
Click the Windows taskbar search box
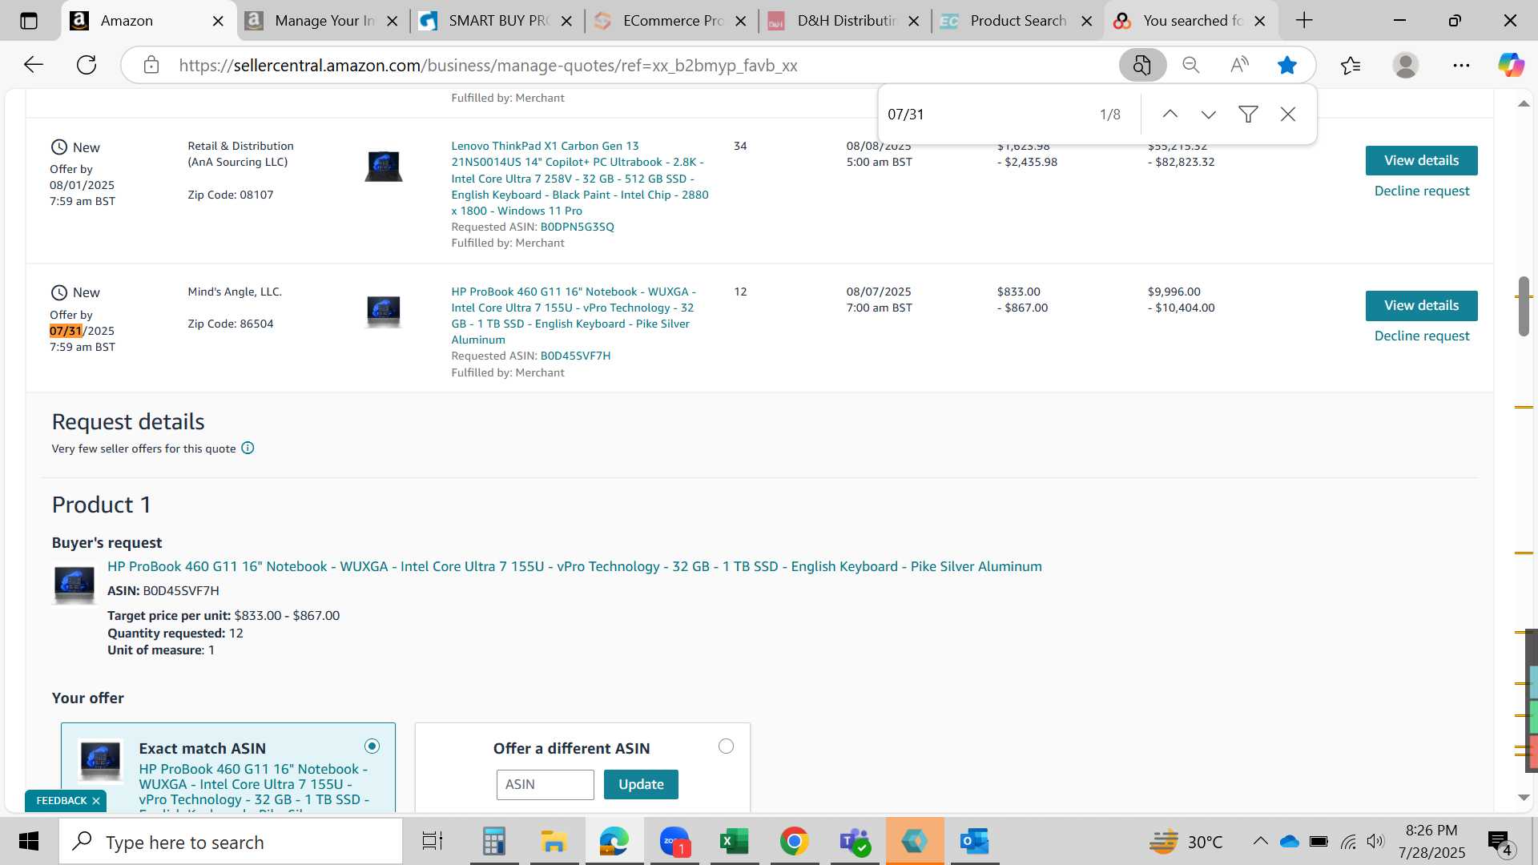pyautogui.click(x=231, y=842)
